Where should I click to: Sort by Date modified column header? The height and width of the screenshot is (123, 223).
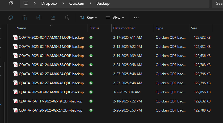pyautogui.click(x=124, y=28)
